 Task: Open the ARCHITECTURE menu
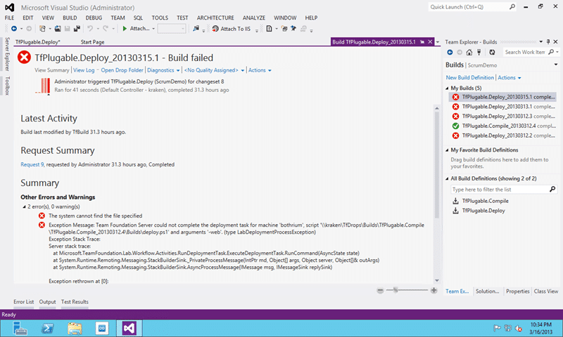tap(215, 18)
